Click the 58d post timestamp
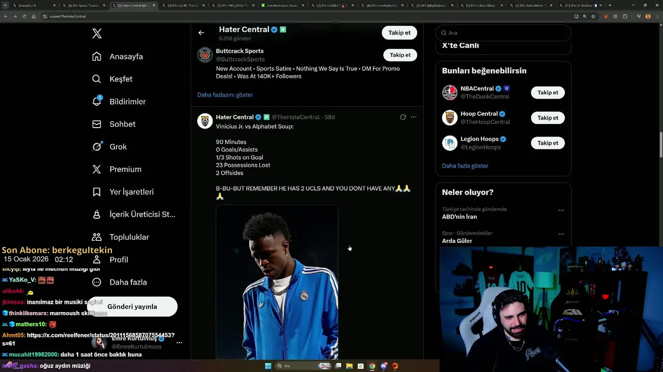 [x=330, y=117]
